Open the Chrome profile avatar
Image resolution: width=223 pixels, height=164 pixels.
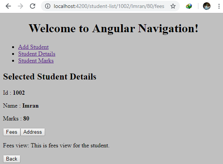pos(206,6)
